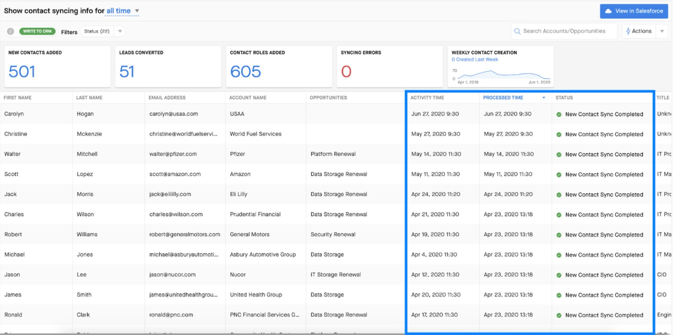The width and height of the screenshot is (673, 335).
Task: Sort by the Account Name column header
Action: tap(247, 98)
